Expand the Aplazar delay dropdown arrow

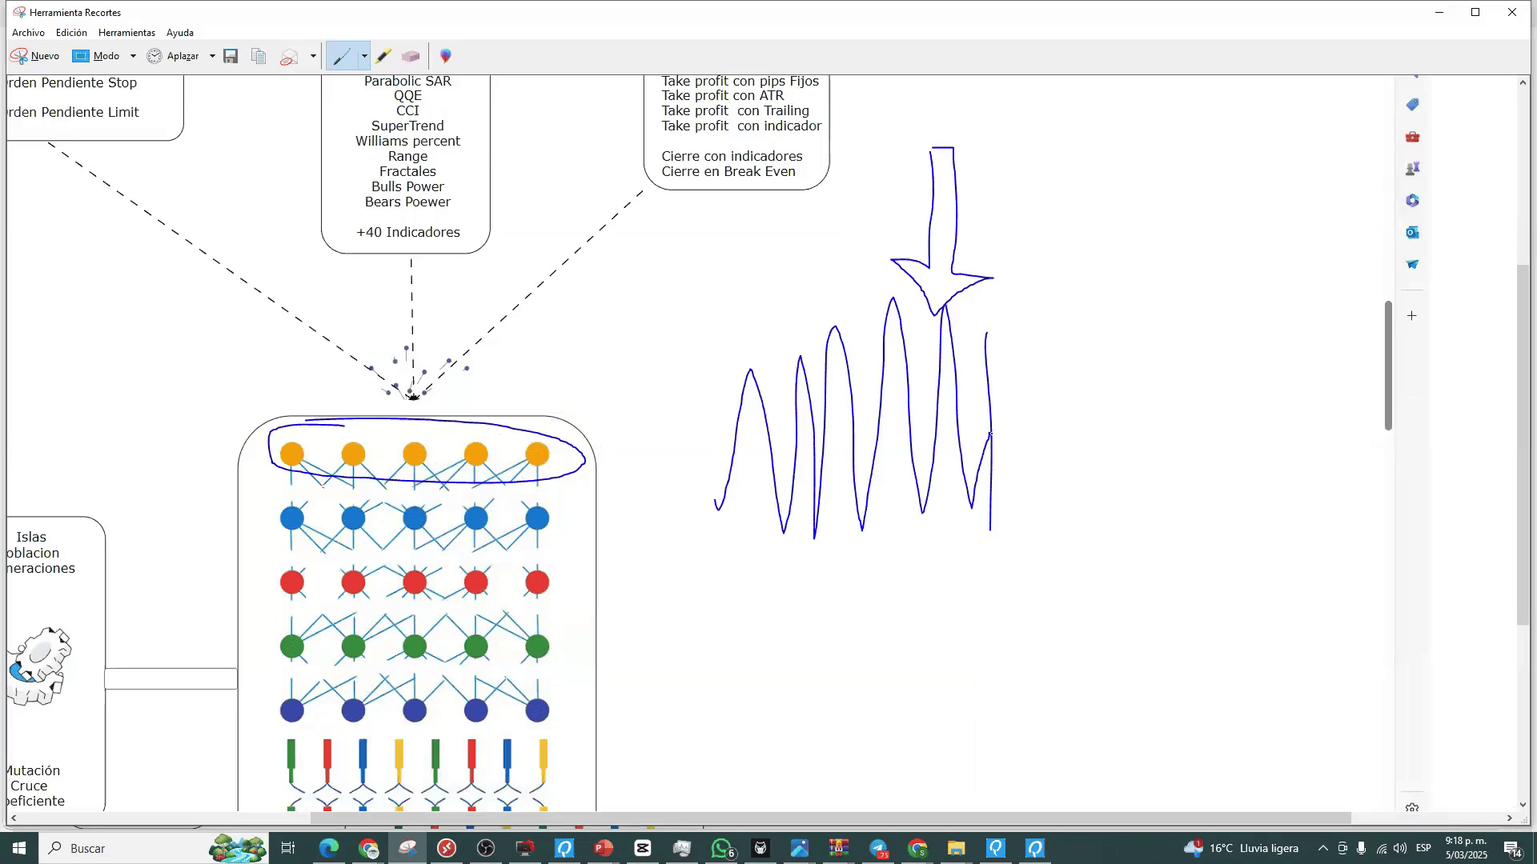point(212,56)
